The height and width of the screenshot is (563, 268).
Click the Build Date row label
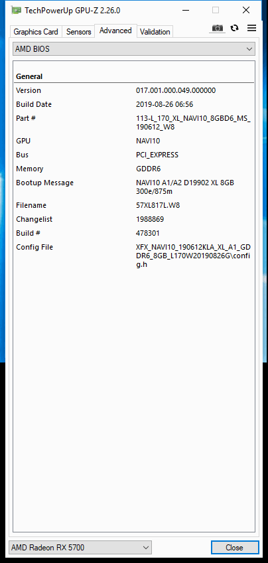34,104
